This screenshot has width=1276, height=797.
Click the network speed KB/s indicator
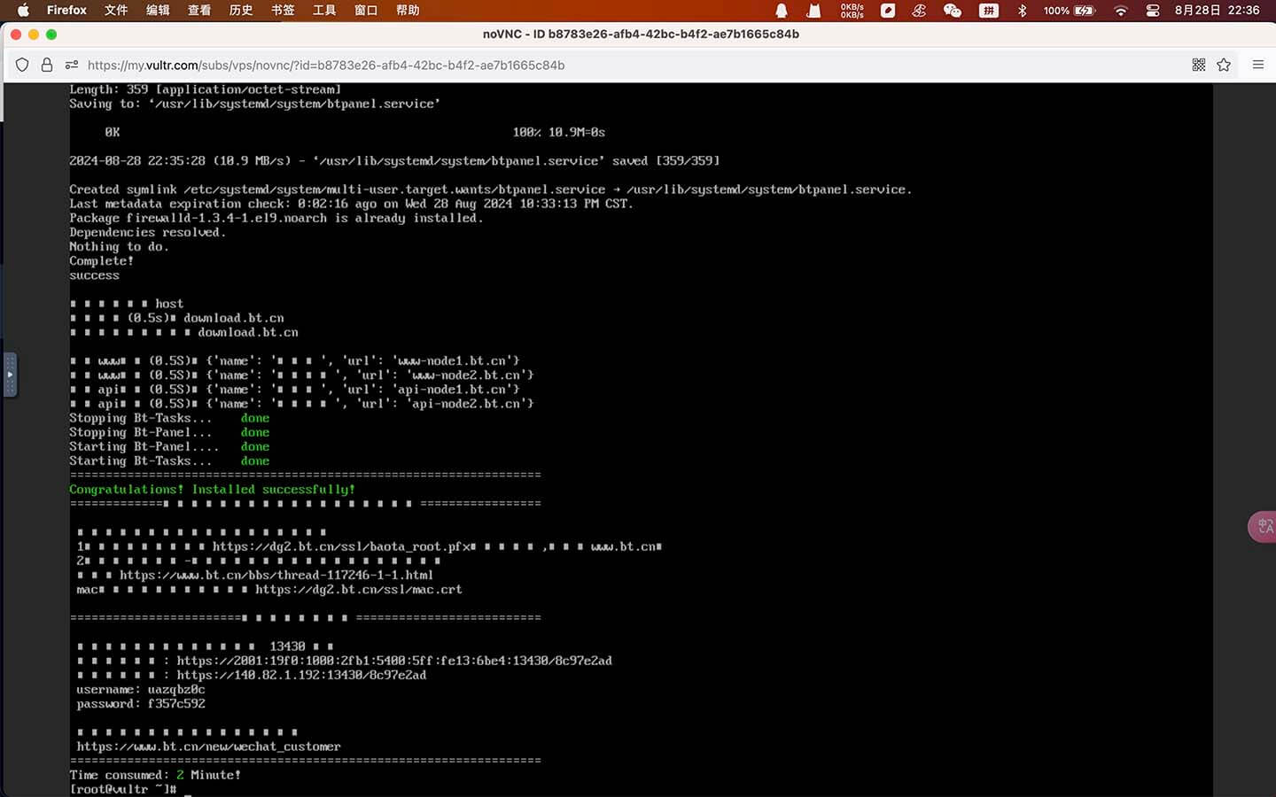click(x=852, y=11)
